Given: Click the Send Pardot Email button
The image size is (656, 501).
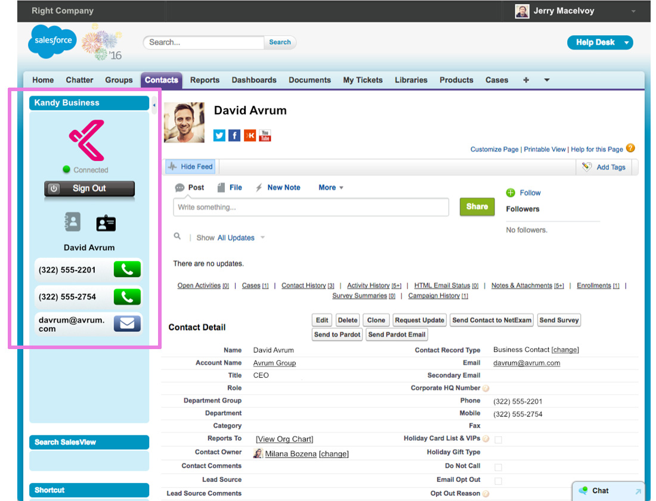Looking at the screenshot, I should pos(397,334).
